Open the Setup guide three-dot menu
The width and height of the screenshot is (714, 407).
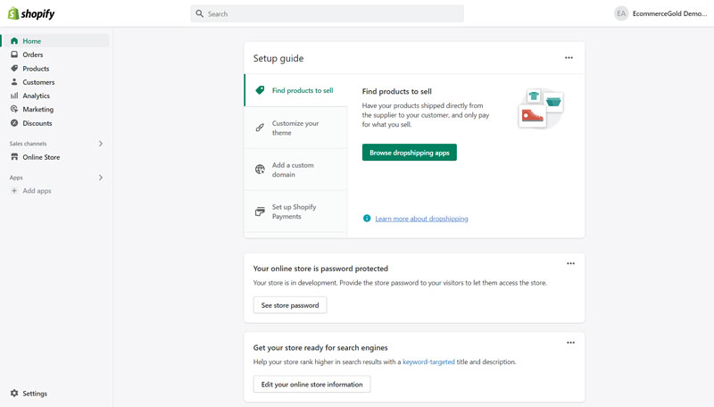click(569, 58)
